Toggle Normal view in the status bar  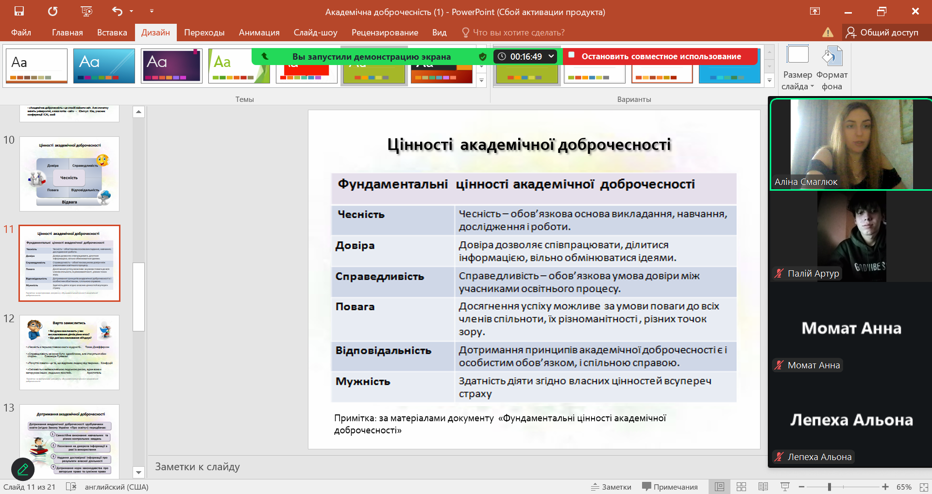[x=719, y=487]
